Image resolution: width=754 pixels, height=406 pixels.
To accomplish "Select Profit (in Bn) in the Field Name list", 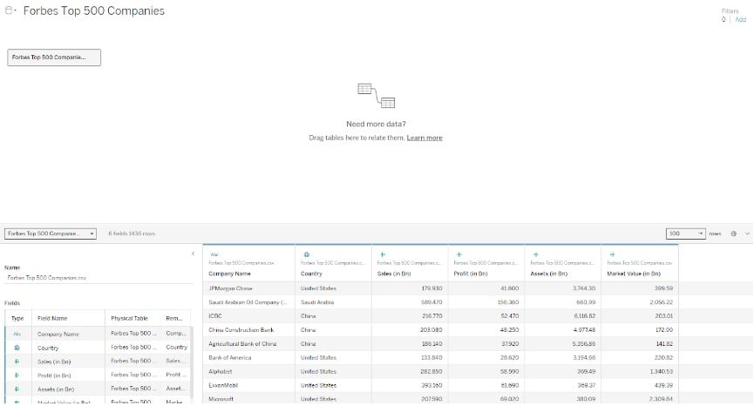I will pyautogui.click(x=54, y=376).
